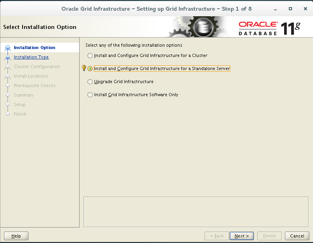Click the Oracle Database 11g logo

(x=269, y=28)
